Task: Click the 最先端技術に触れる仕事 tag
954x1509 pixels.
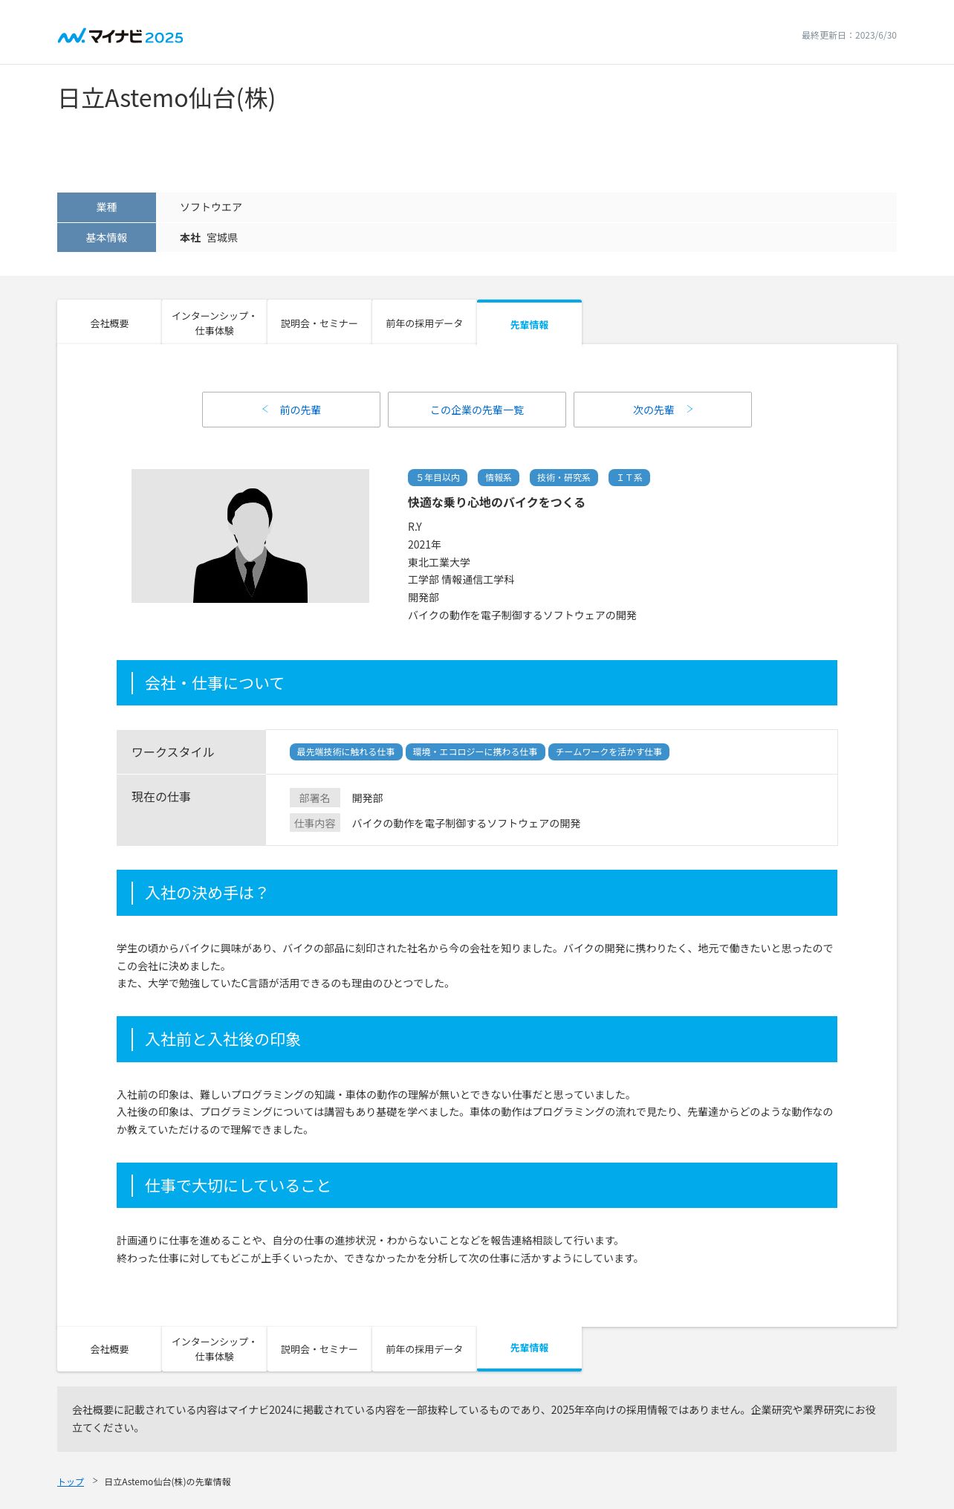Action: (x=345, y=752)
